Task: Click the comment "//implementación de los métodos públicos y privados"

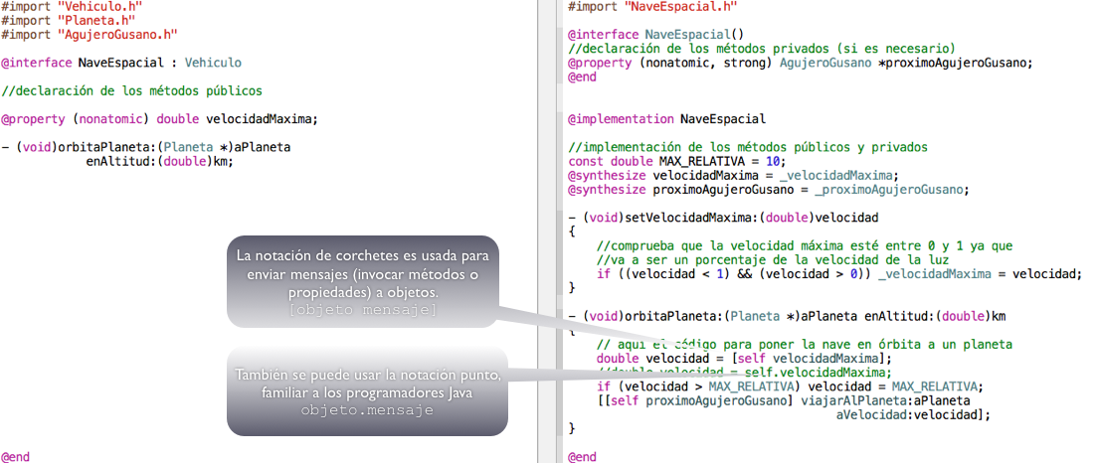Action: click(x=747, y=148)
